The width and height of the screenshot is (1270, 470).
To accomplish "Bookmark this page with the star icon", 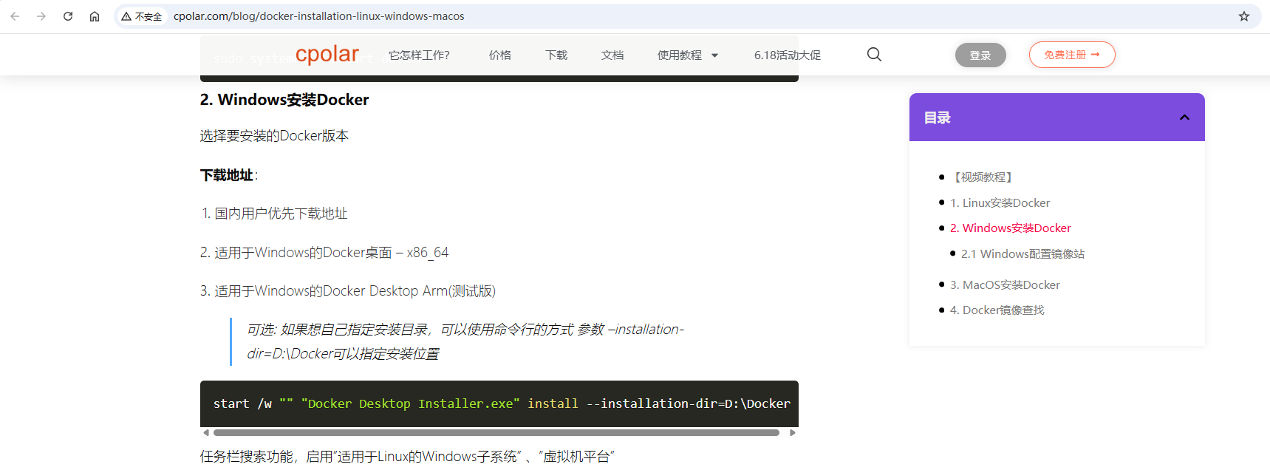I will point(1244,16).
